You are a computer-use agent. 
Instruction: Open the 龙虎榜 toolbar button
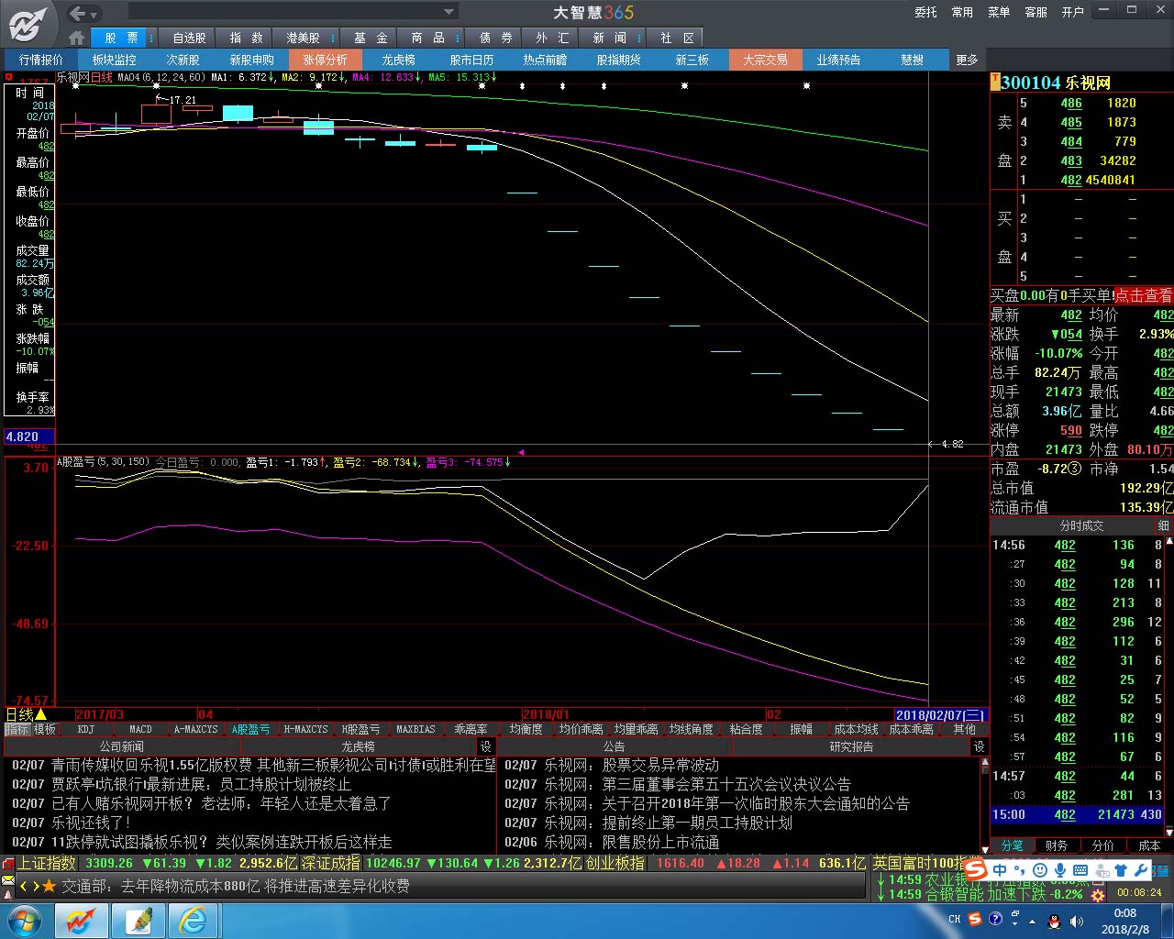398,60
